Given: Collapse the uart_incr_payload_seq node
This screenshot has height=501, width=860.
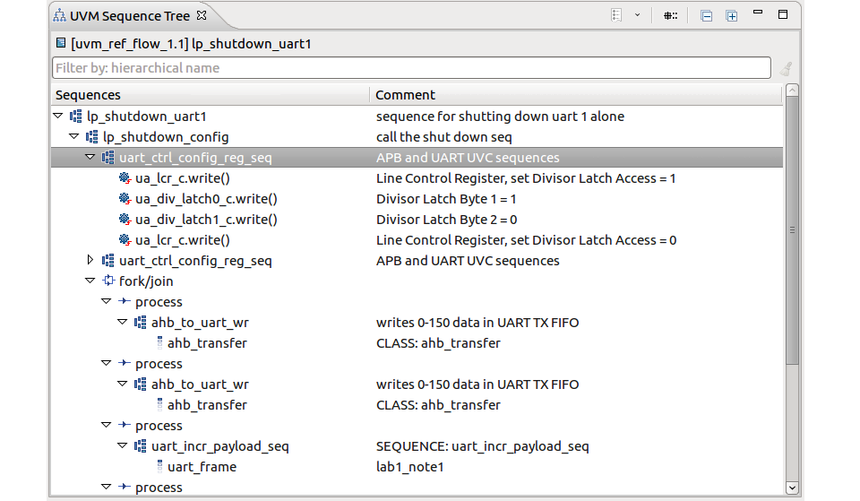Looking at the screenshot, I should pyautogui.click(x=123, y=445).
